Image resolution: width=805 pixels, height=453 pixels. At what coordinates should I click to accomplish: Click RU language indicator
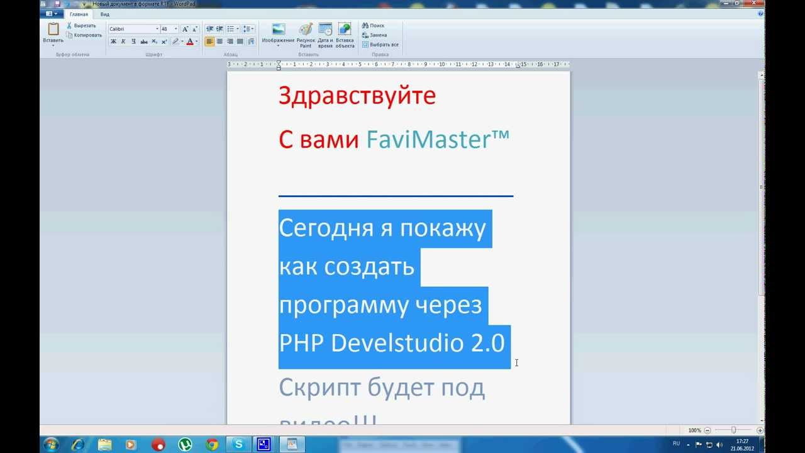(677, 444)
